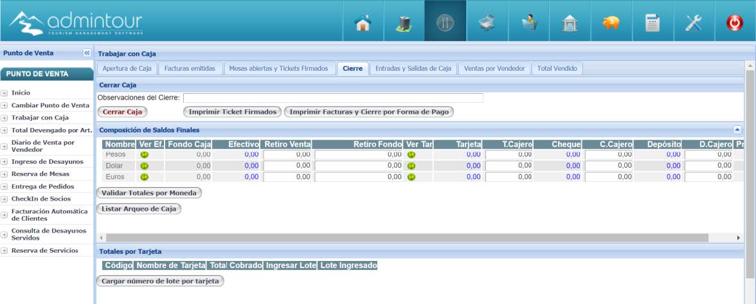Collapse Composición de Saldos Finales panel
756x304 pixels.
click(x=737, y=130)
